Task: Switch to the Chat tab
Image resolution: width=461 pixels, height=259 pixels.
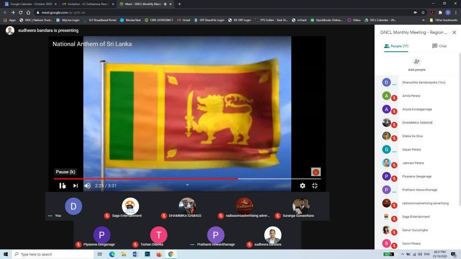Action: coord(439,46)
